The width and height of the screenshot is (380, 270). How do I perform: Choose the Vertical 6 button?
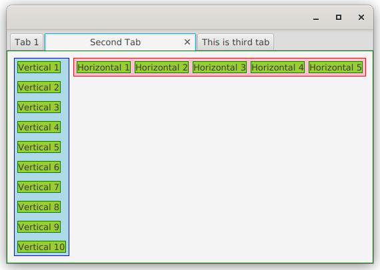(39, 167)
